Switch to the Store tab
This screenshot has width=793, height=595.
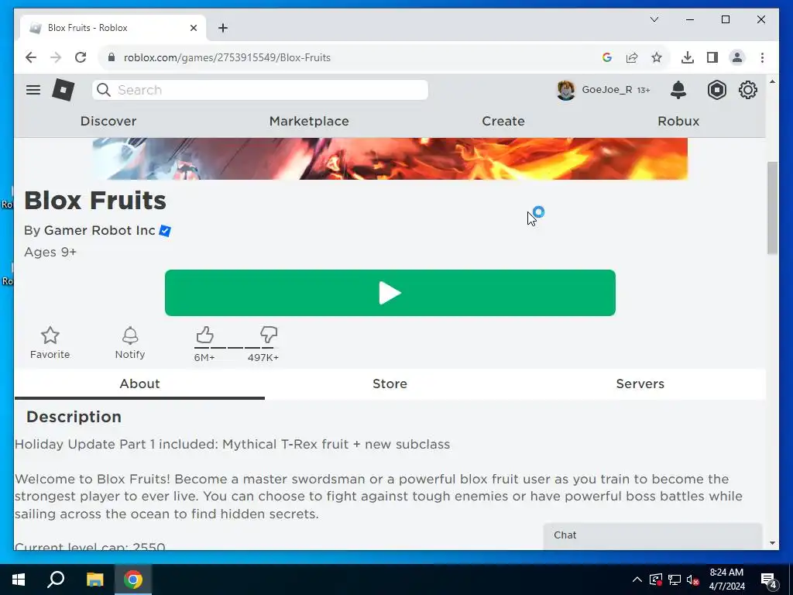[x=390, y=383]
